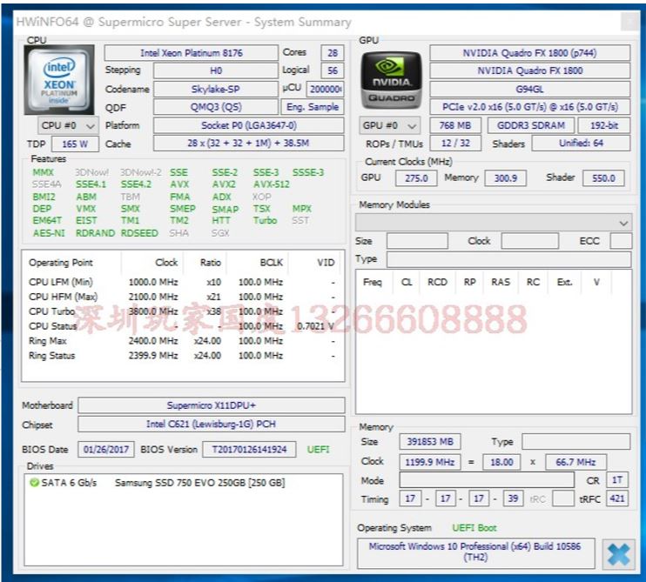Click the Intel Xeon Platinum 8176 name field
The width and height of the screenshot is (646, 582).
click(192, 53)
